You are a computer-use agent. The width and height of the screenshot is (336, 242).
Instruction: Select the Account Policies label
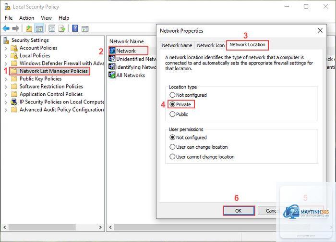click(38, 48)
